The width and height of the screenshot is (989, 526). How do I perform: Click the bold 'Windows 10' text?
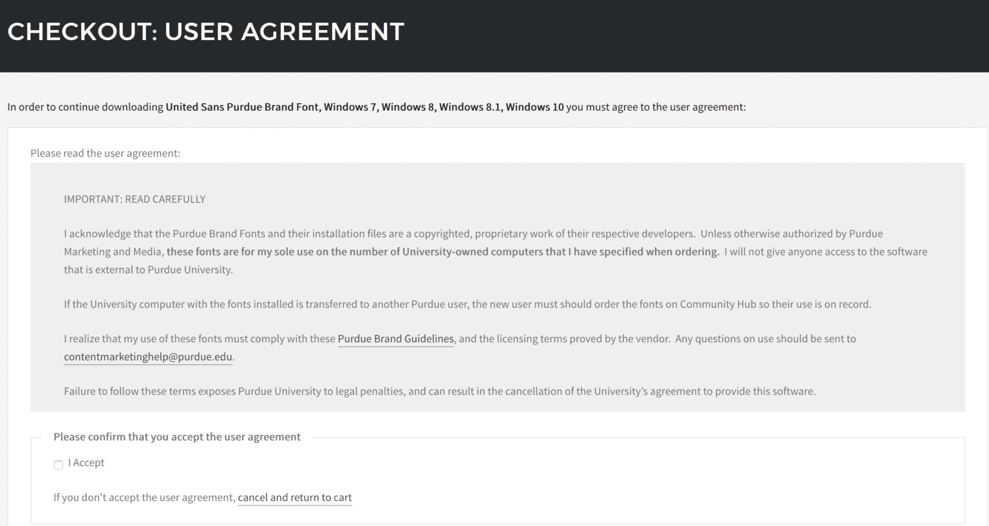pos(534,107)
